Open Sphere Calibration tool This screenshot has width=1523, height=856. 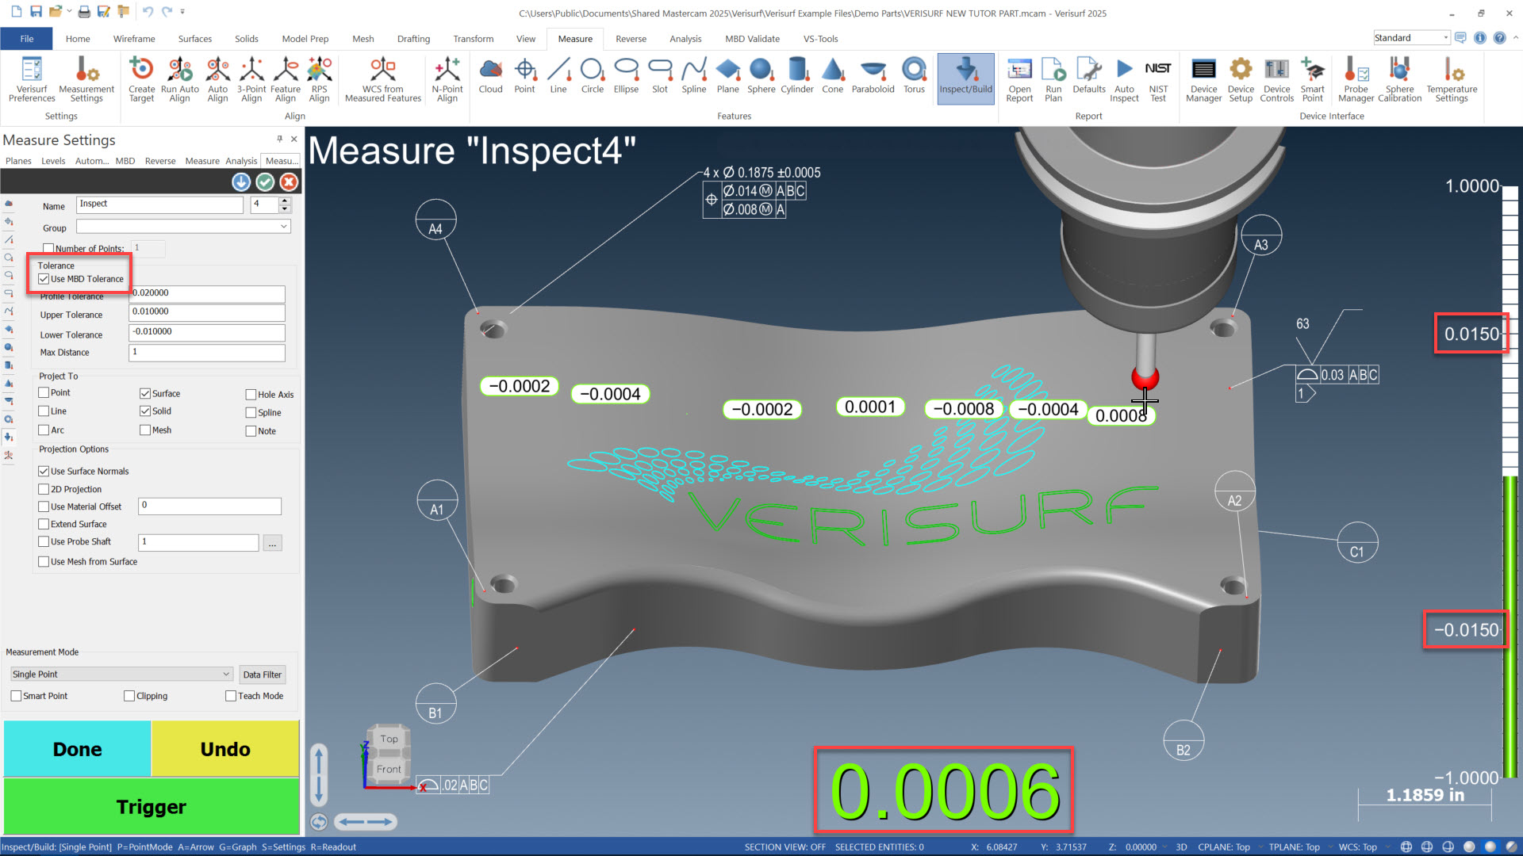coord(1400,79)
